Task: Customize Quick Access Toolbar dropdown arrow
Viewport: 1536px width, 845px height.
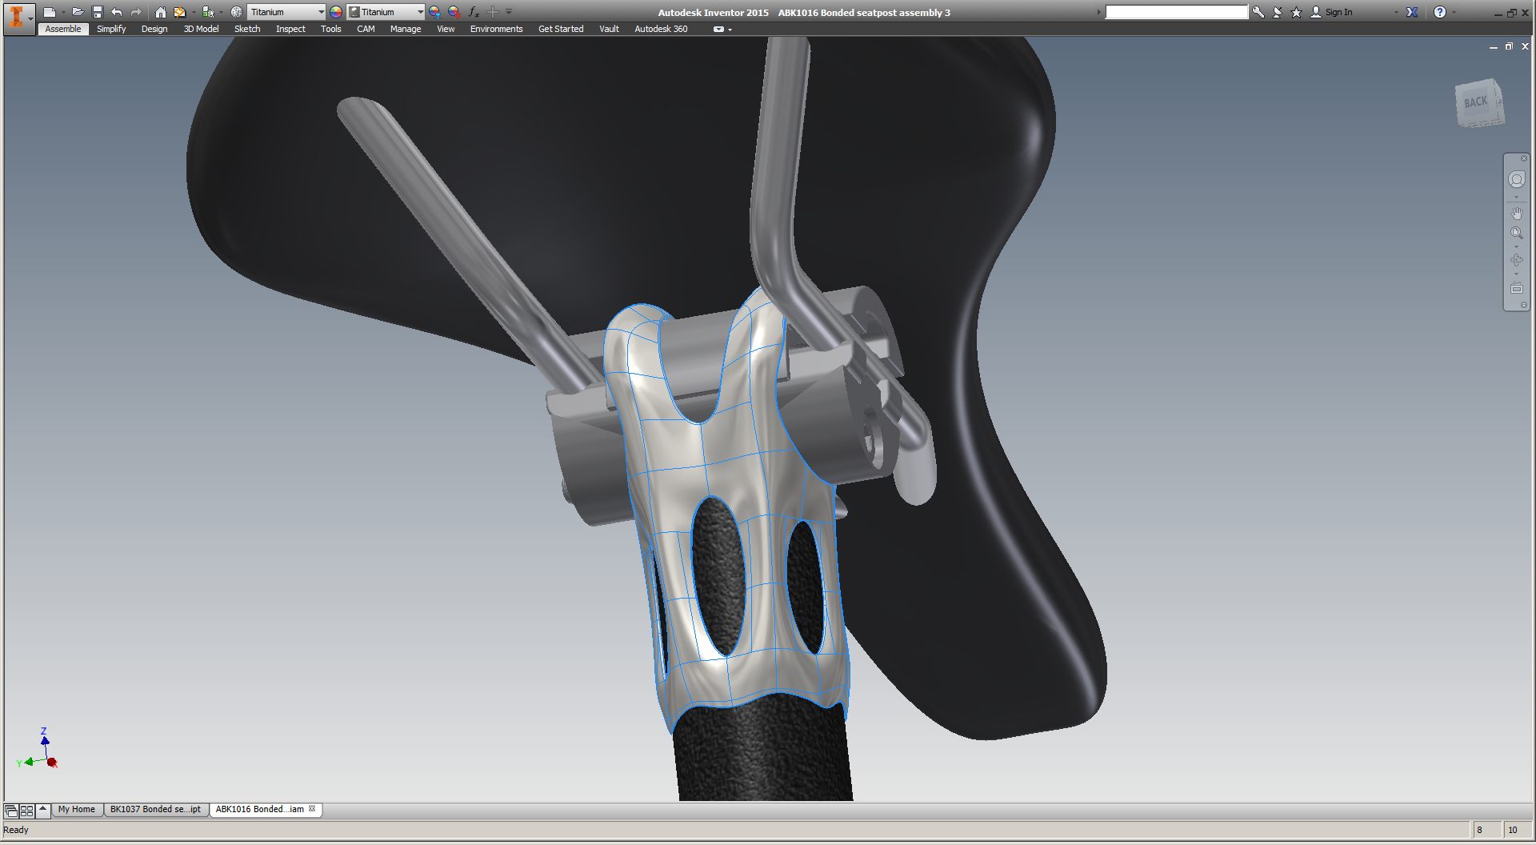Action: tap(509, 12)
